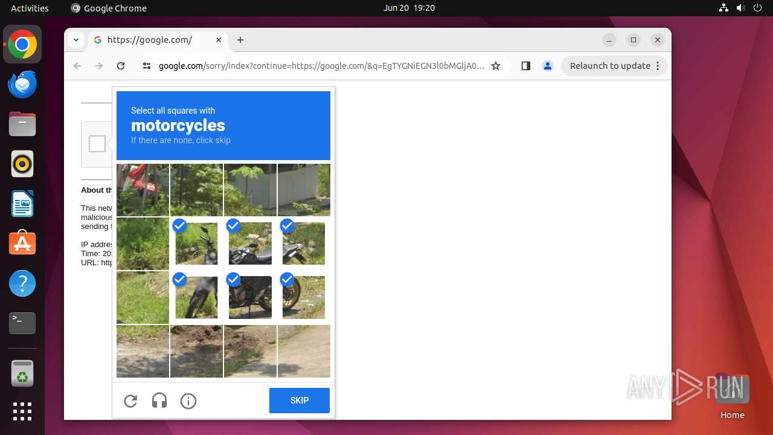Go forward in browser history

point(99,66)
